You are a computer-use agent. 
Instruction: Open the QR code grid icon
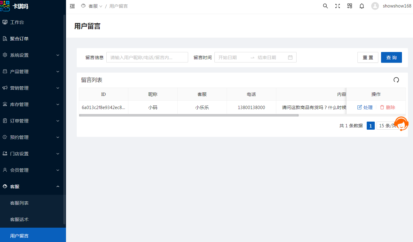click(350, 6)
